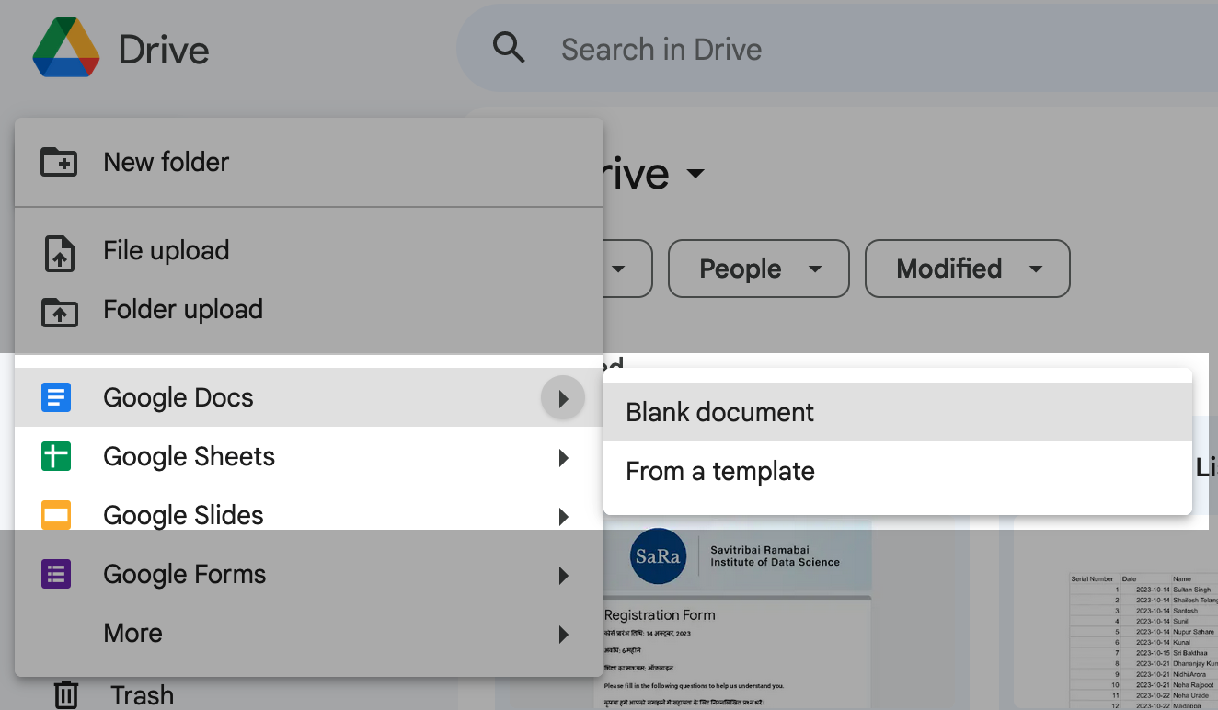Click the Google Drive logo
Image resolution: width=1218 pixels, height=710 pixels.
66,49
